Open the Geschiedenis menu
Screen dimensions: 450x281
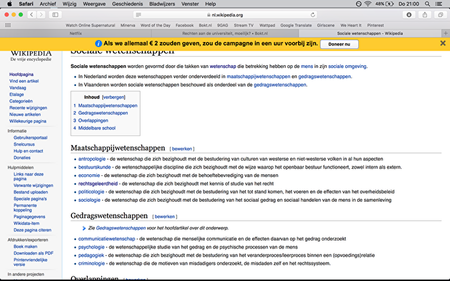click(x=128, y=4)
